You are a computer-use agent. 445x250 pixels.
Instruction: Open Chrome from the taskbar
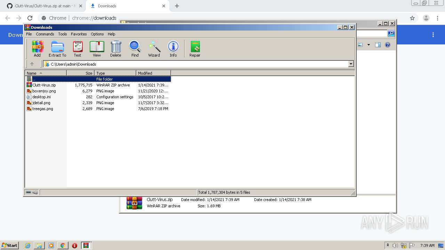tap(63, 245)
